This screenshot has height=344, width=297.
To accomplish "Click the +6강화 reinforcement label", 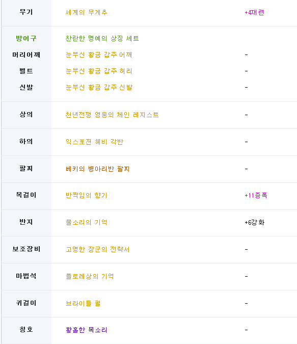I will pos(255,222).
